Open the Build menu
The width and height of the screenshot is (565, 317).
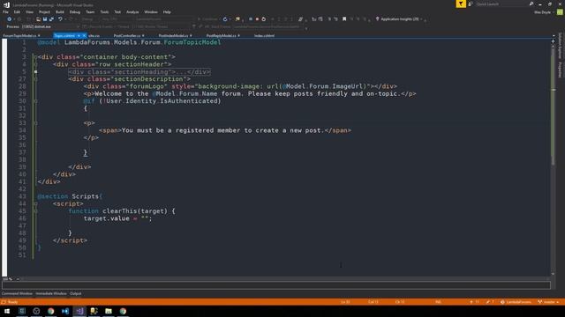coord(60,11)
